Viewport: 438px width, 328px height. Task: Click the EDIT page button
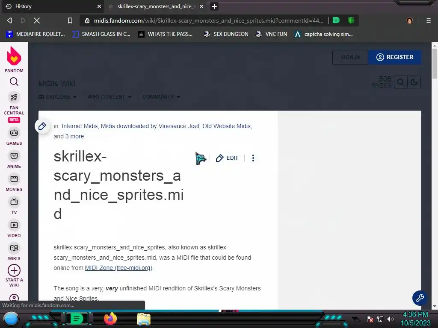(x=227, y=158)
